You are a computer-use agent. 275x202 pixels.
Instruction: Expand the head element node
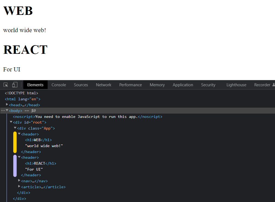tap(7, 104)
